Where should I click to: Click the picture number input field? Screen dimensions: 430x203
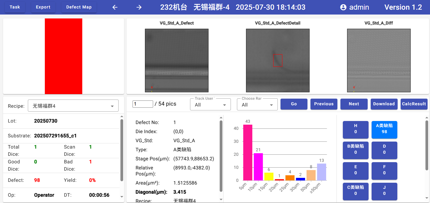(x=143, y=104)
